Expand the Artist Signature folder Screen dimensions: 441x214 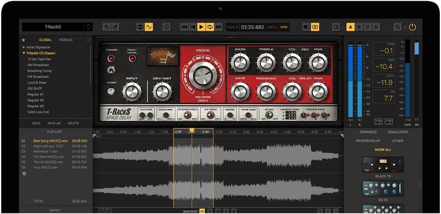[24, 47]
